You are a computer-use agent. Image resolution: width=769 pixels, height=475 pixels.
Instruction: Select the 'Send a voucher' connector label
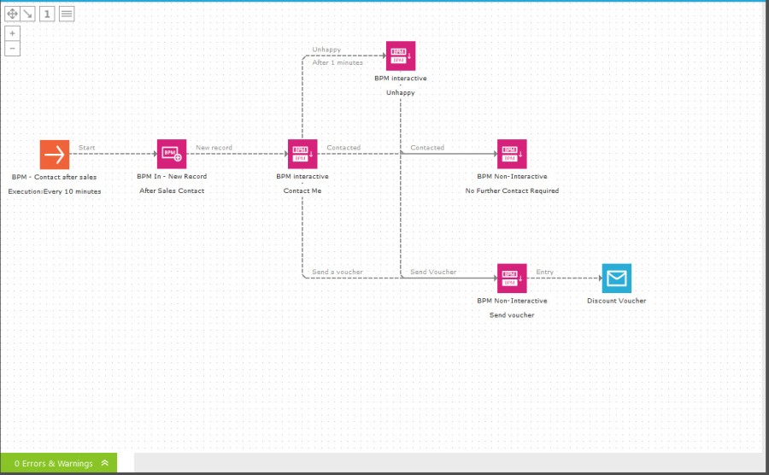[337, 272]
